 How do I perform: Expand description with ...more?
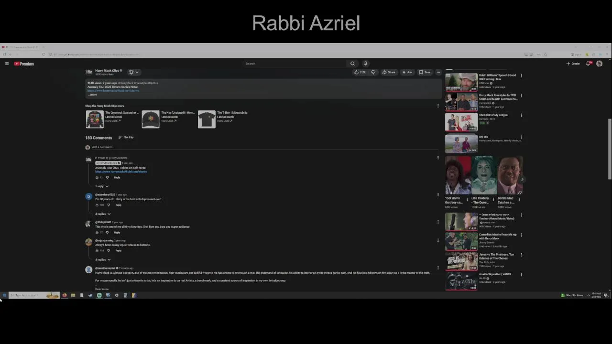pos(93,95)
